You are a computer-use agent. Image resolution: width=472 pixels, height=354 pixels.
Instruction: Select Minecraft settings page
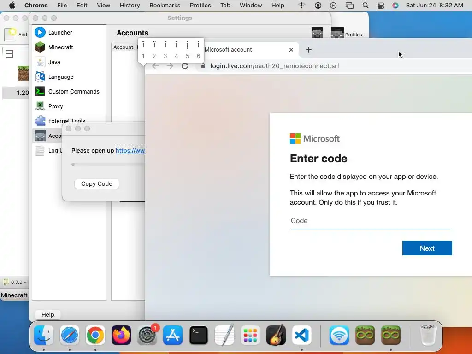[x=69, y=47]
